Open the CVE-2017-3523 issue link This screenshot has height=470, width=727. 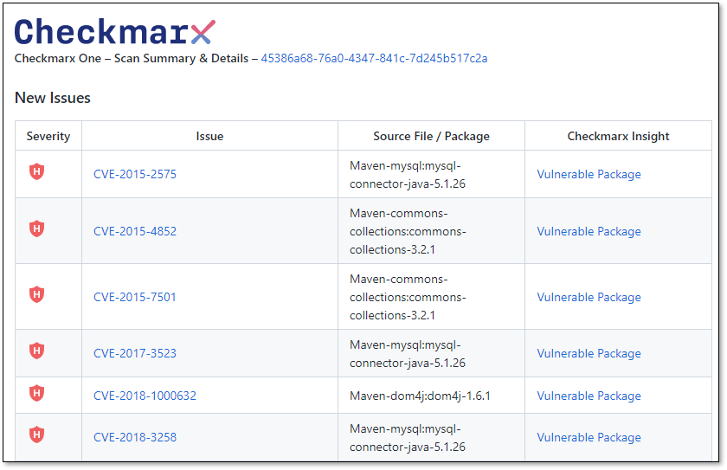click(x=135, y=353)
